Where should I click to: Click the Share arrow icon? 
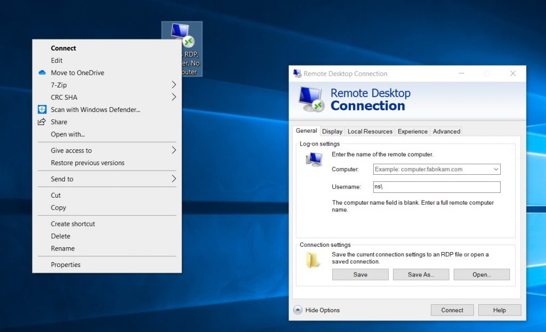42,122
